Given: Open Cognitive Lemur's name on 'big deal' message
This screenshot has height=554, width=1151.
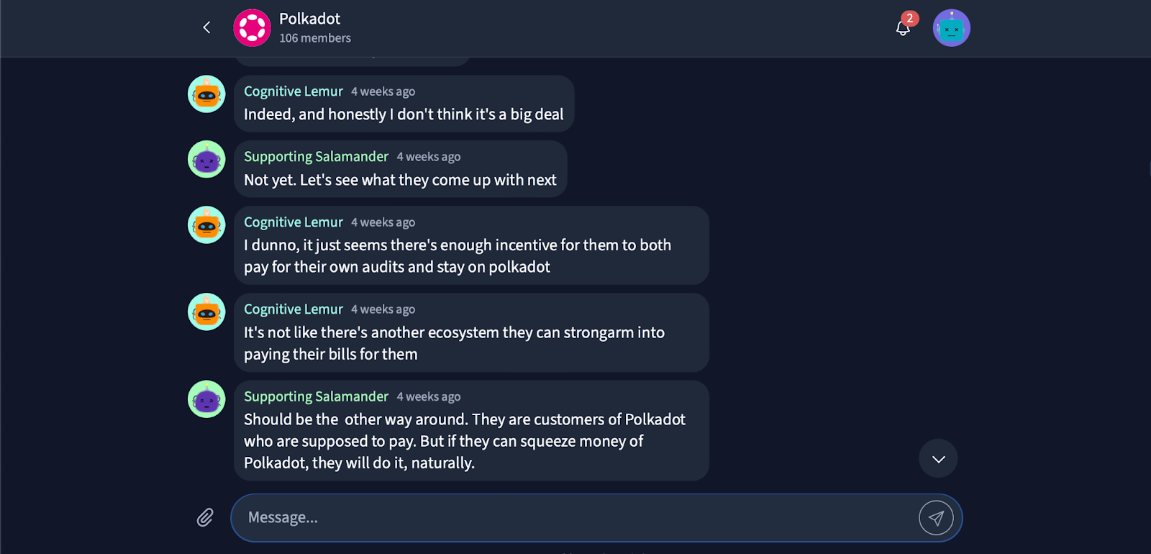Looking at the screenshot, I should tap(294, 91).
